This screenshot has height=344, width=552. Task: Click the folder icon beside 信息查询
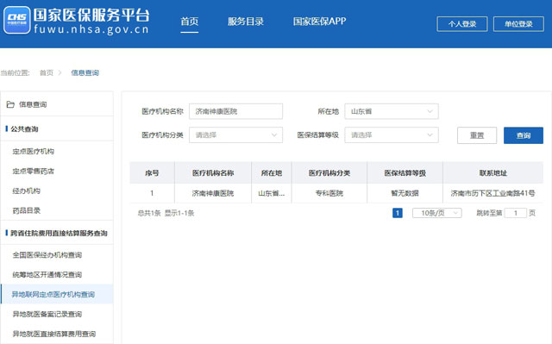[10, 104]
